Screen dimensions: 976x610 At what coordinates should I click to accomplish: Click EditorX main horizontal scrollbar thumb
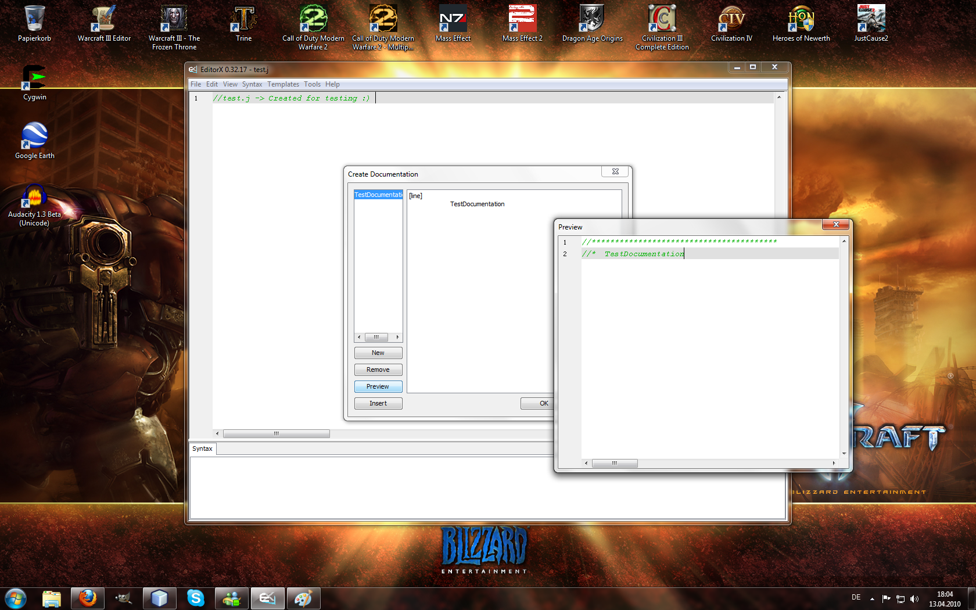tap(277, 433)
